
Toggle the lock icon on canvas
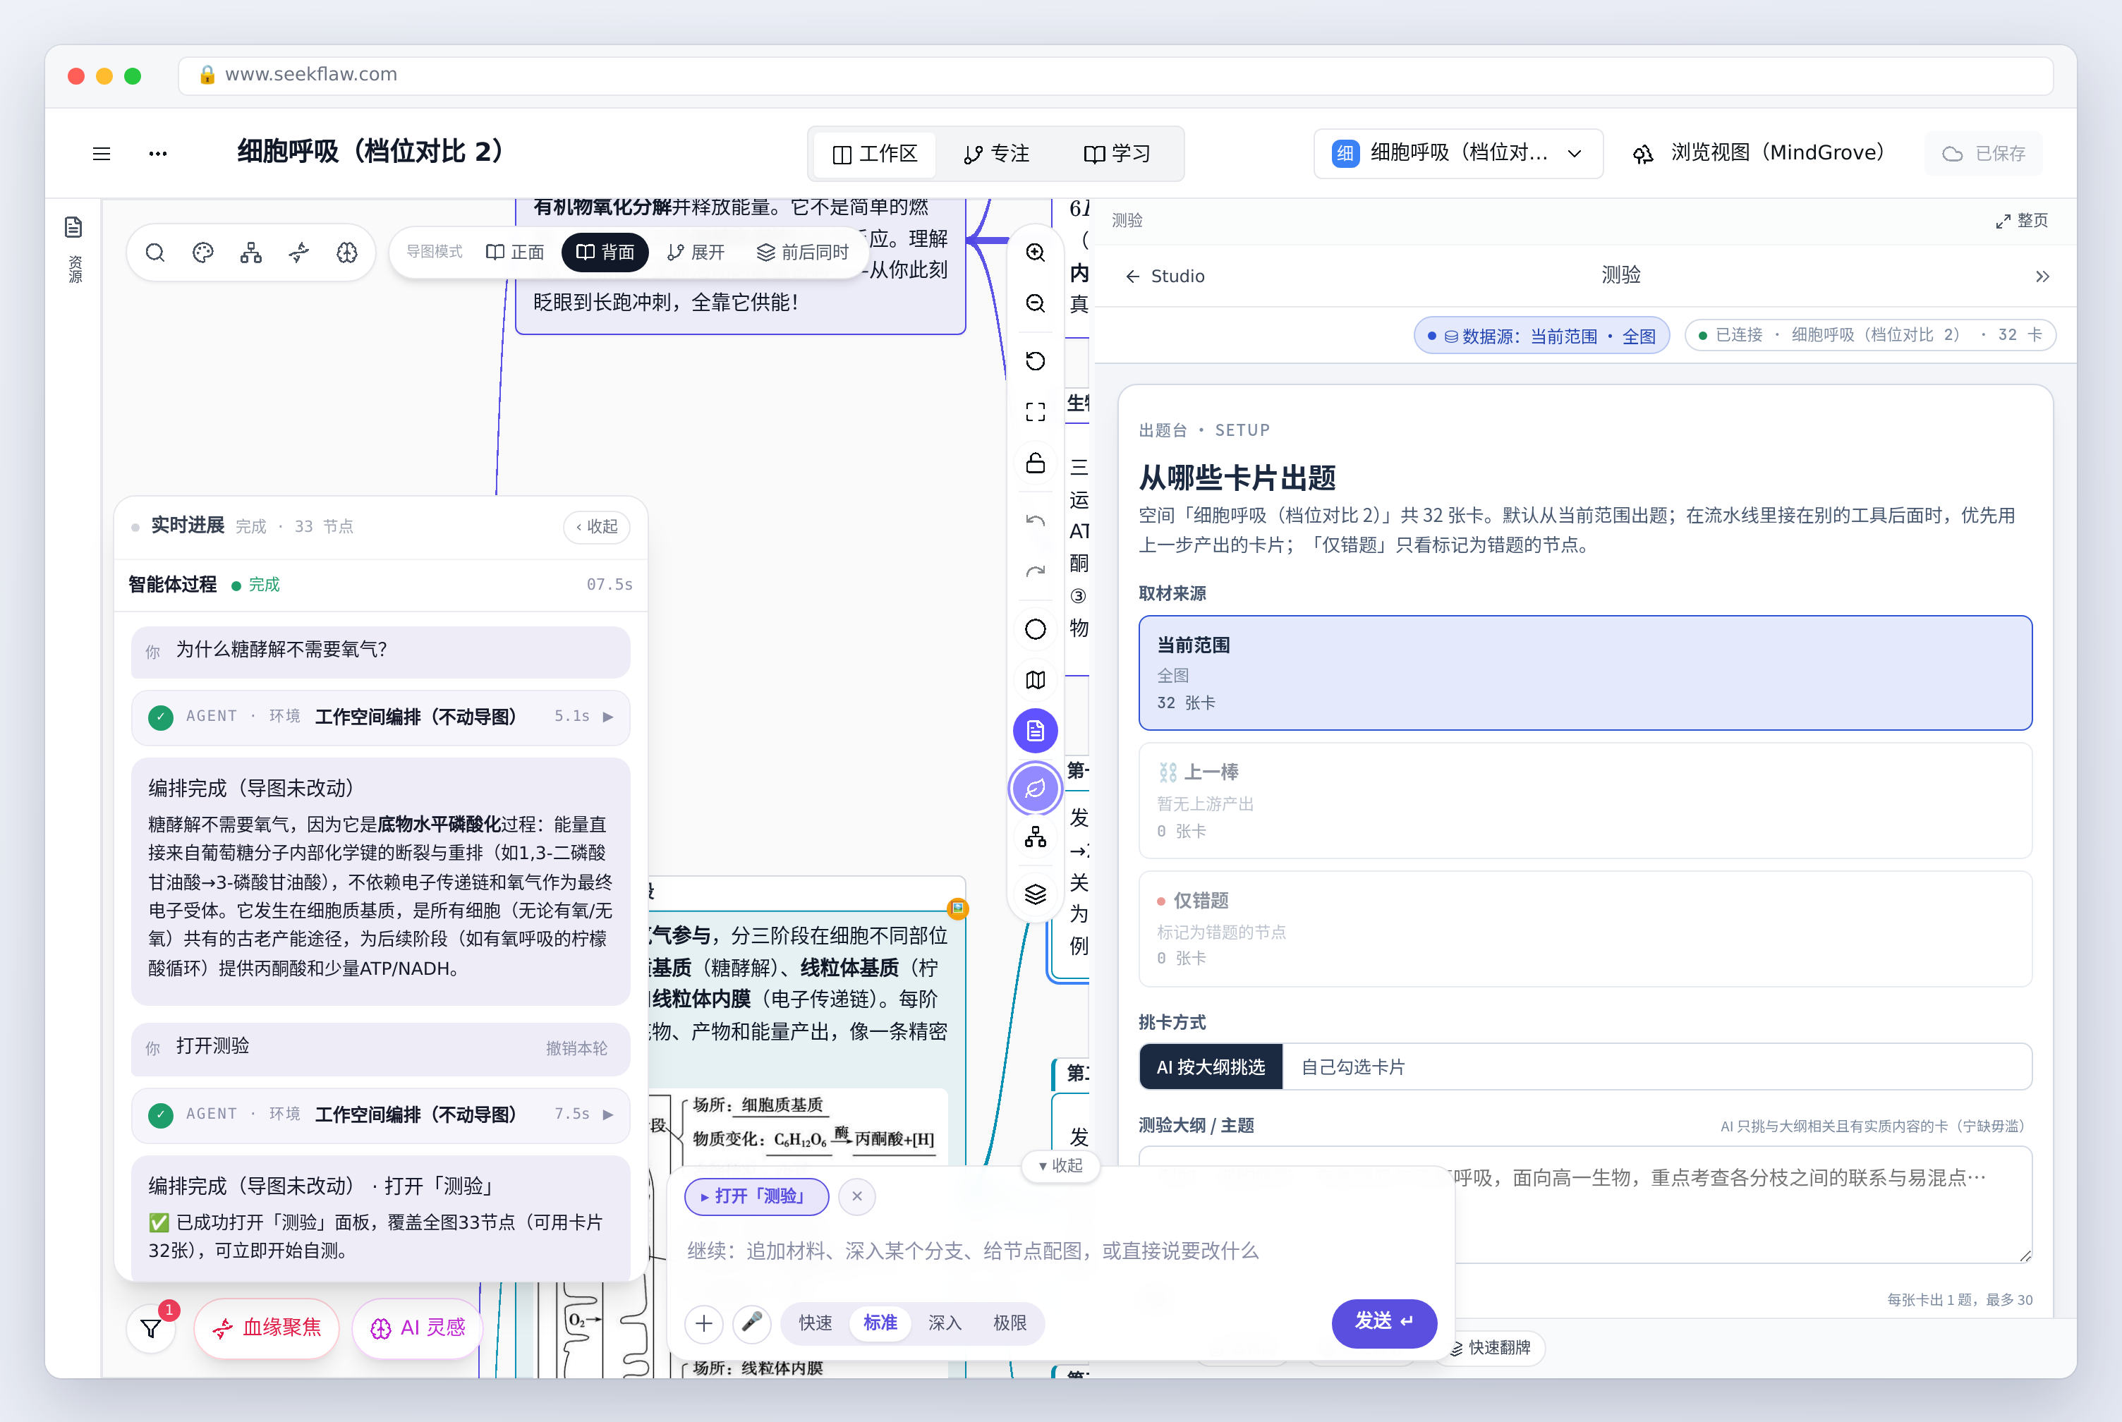(x=1036, y=463)
